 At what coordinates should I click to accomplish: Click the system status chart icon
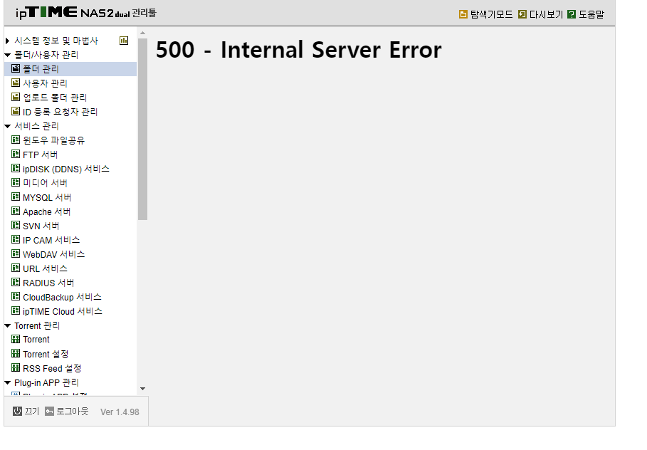point(124,41)
